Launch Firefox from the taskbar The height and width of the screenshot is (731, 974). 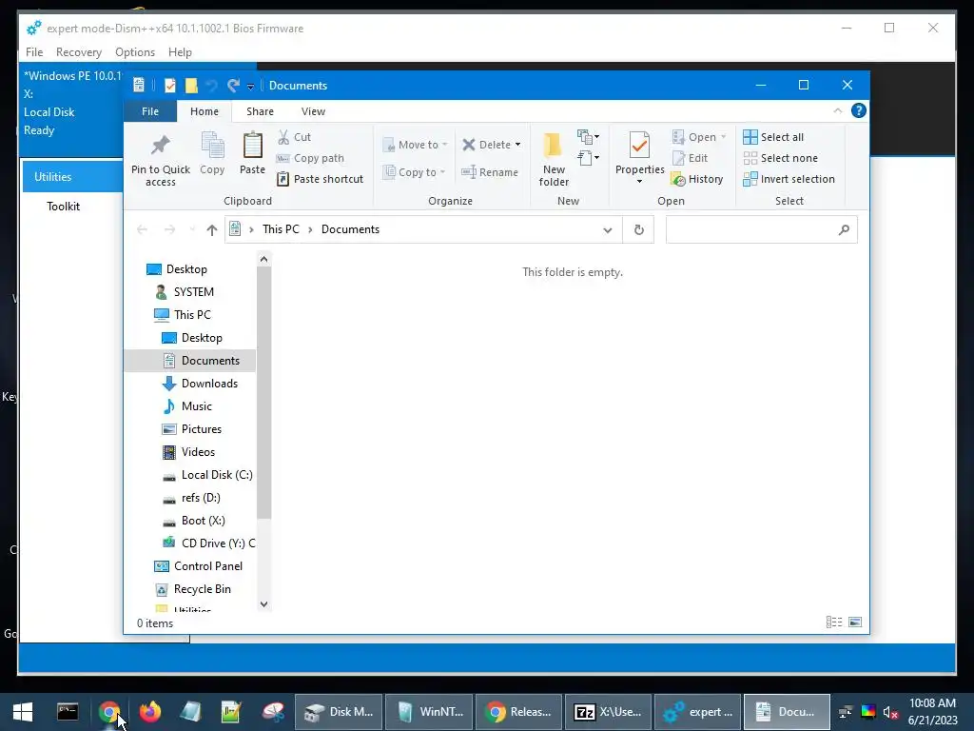149,712
